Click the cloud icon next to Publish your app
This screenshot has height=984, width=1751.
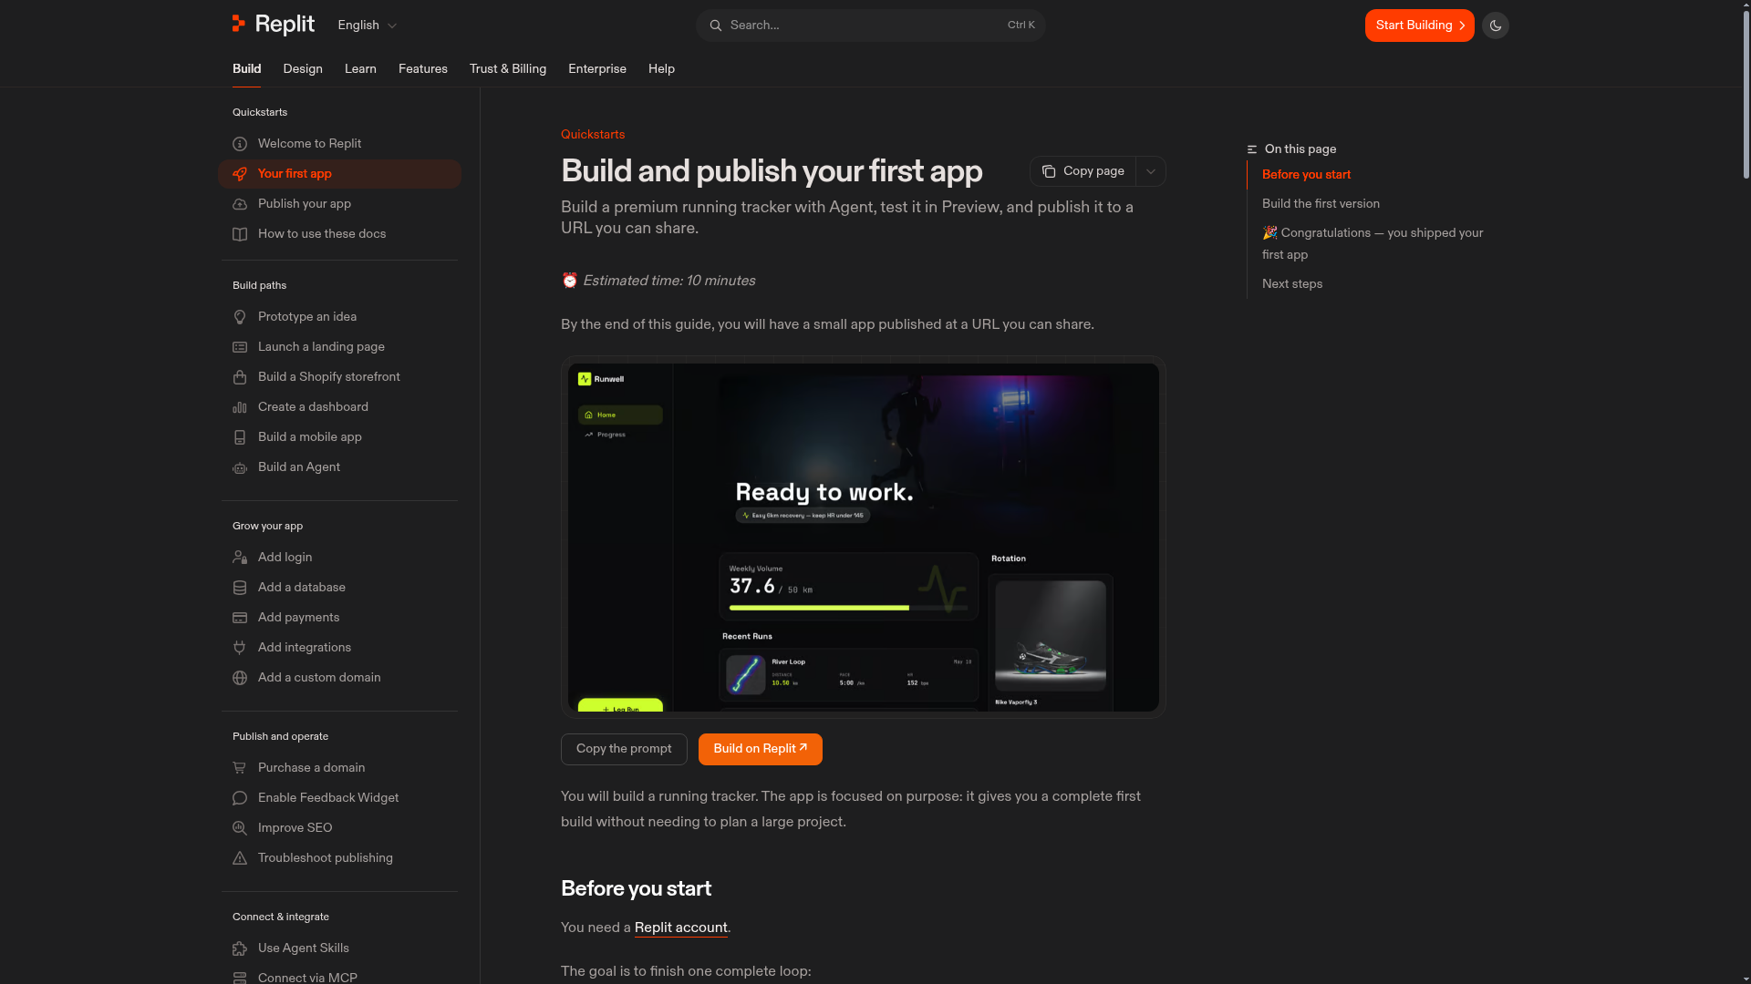coord(240,204)
